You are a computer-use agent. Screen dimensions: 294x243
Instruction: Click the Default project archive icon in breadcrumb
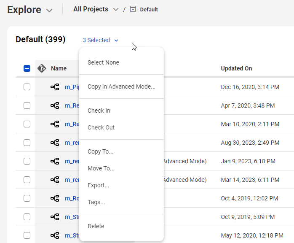tap(133, 9)
